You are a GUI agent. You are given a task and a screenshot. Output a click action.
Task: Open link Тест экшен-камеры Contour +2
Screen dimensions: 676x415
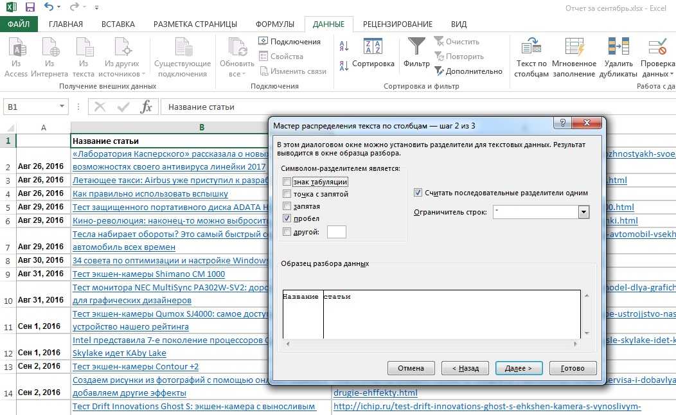[x=136, y=367]
